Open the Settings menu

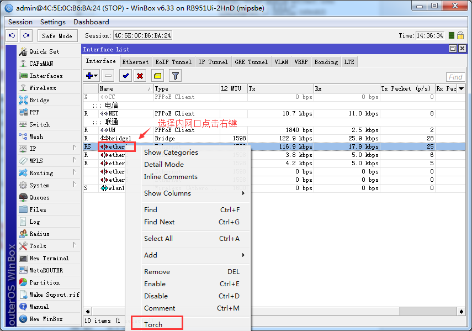pos(52,22)
